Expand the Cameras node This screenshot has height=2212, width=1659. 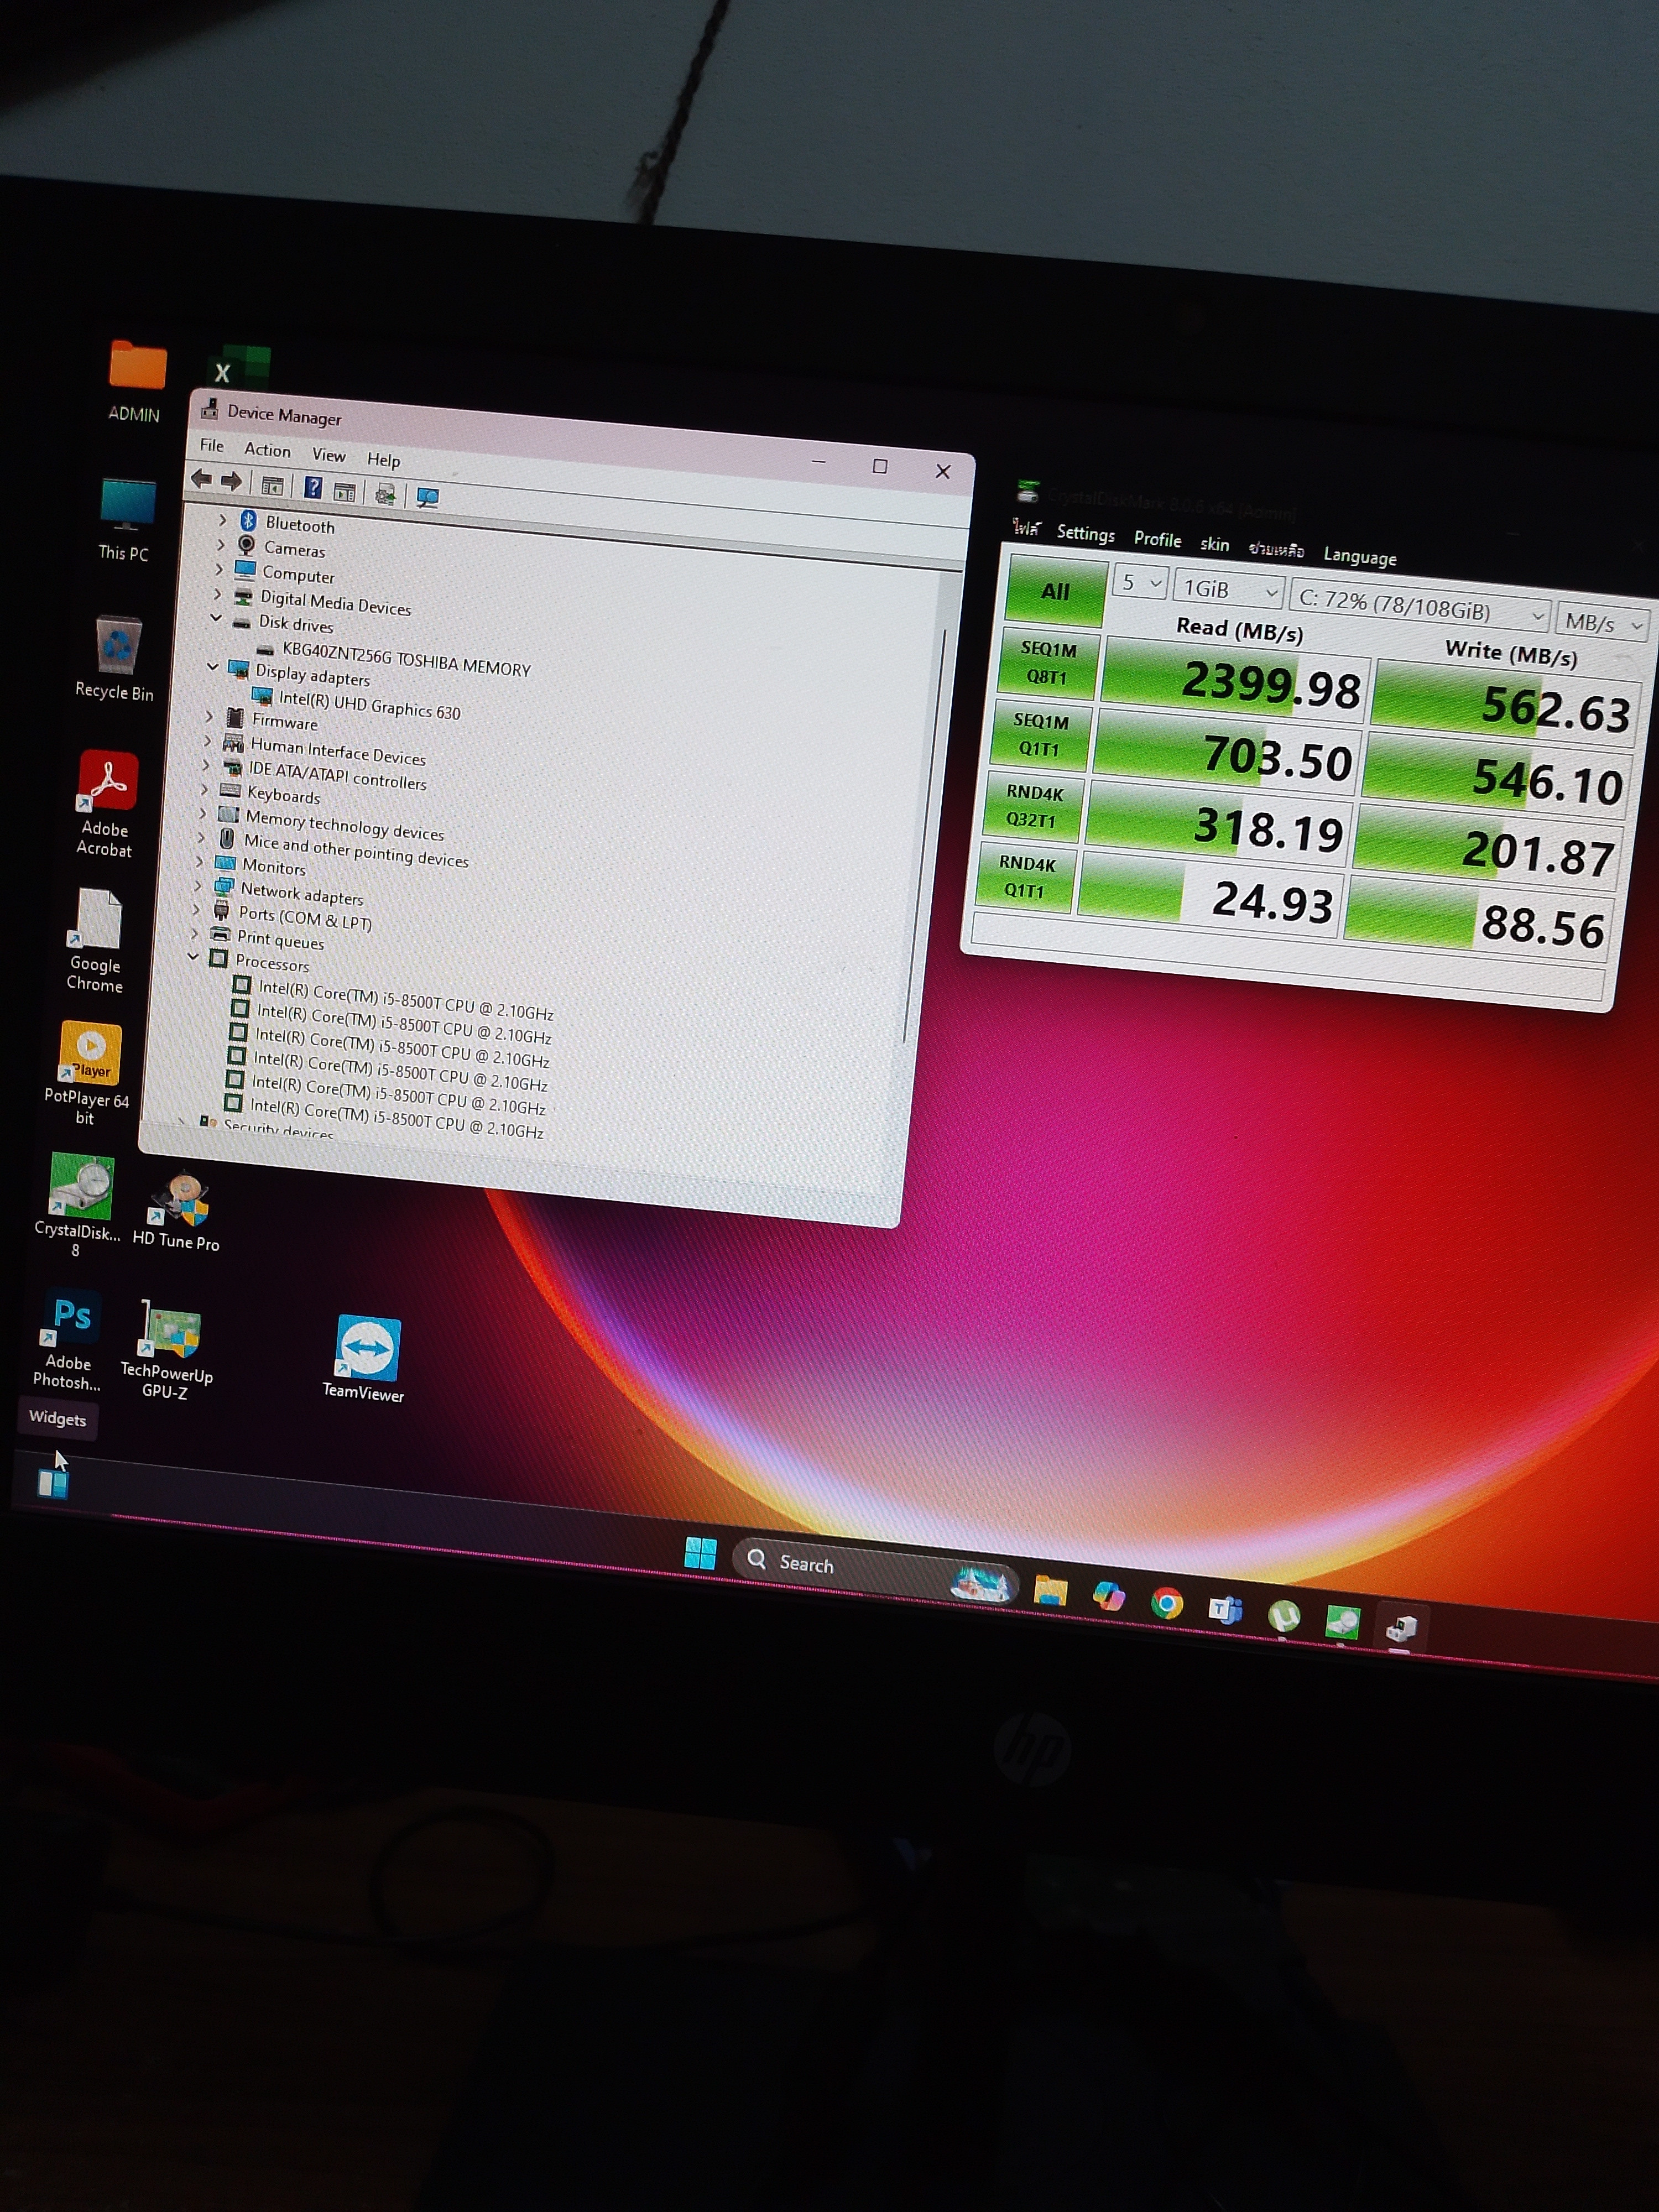(220, 544)
